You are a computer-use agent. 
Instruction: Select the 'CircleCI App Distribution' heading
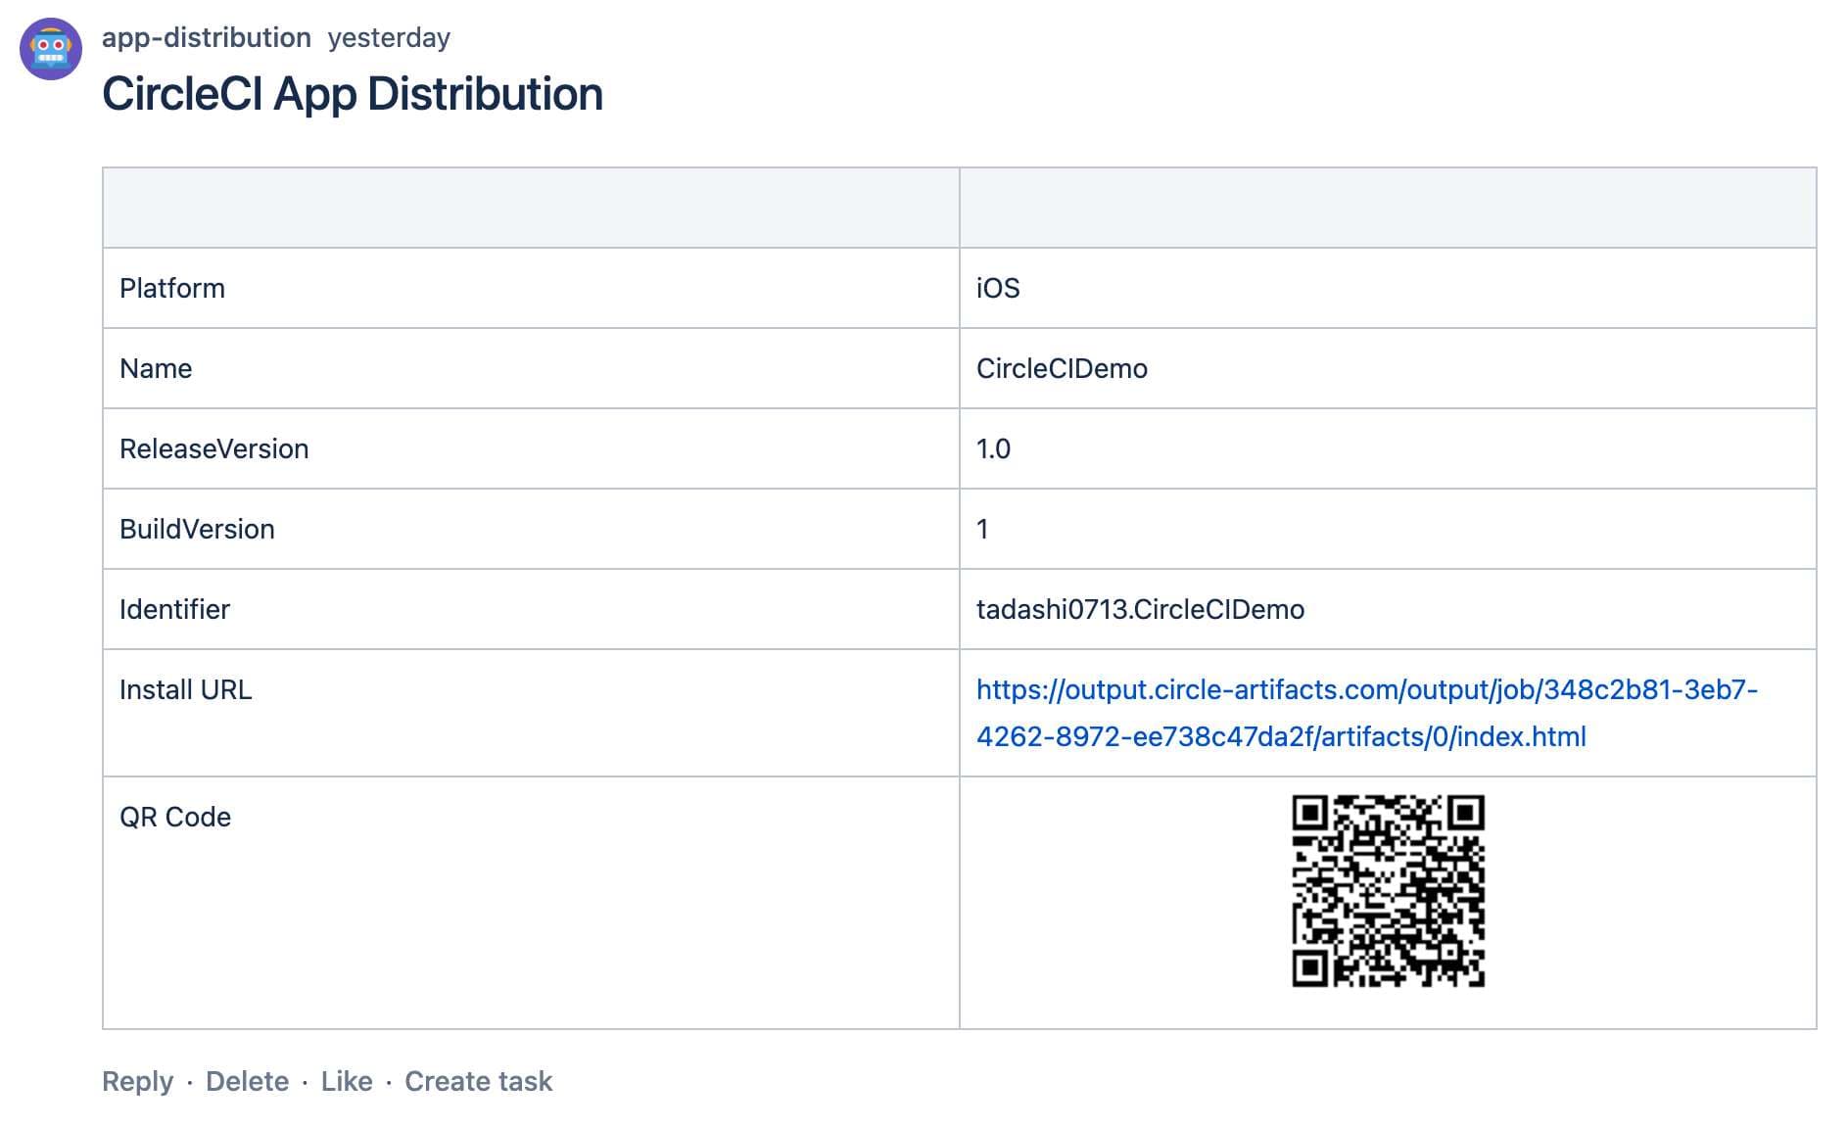point(353,94)
